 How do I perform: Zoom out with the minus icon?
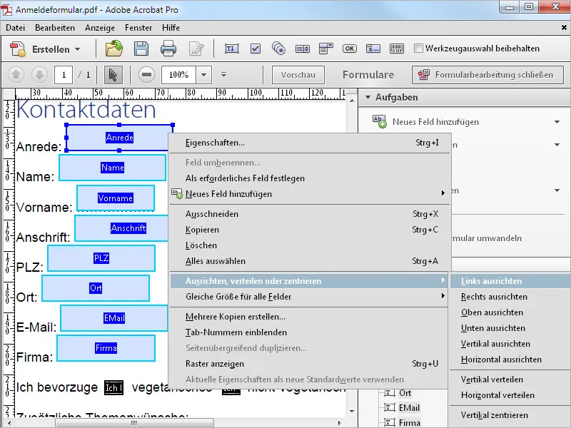[x=146, y=75]
